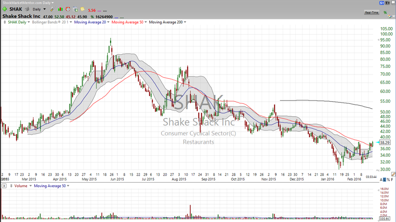Click the 50.00 price scale label
This screenshot has width=396, height=222.
click(x=385, y=112)
